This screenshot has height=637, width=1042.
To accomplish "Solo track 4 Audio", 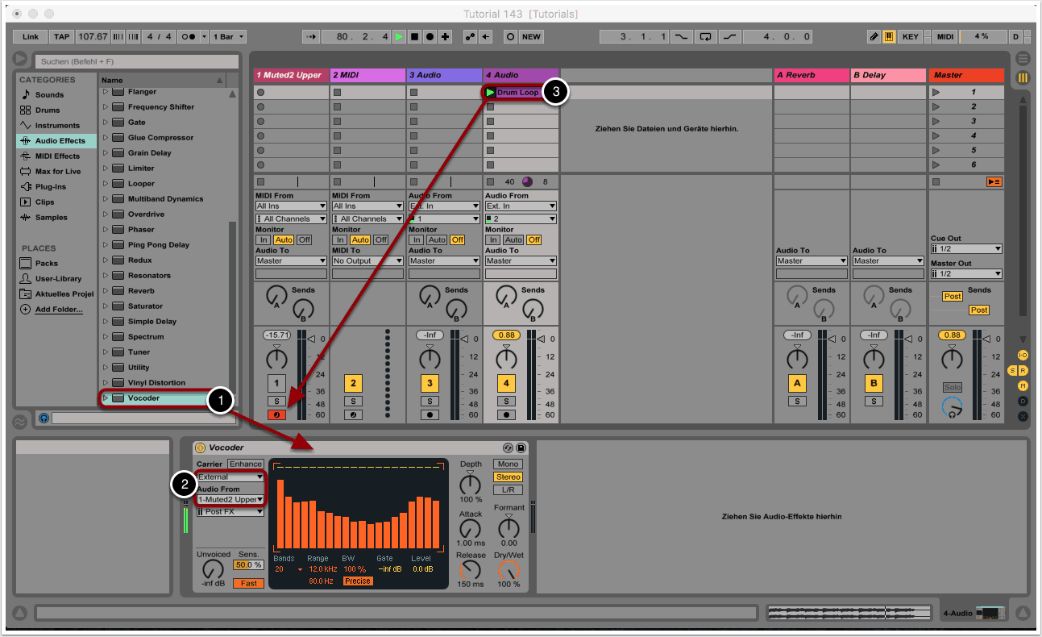I will (x=506, y=401).
